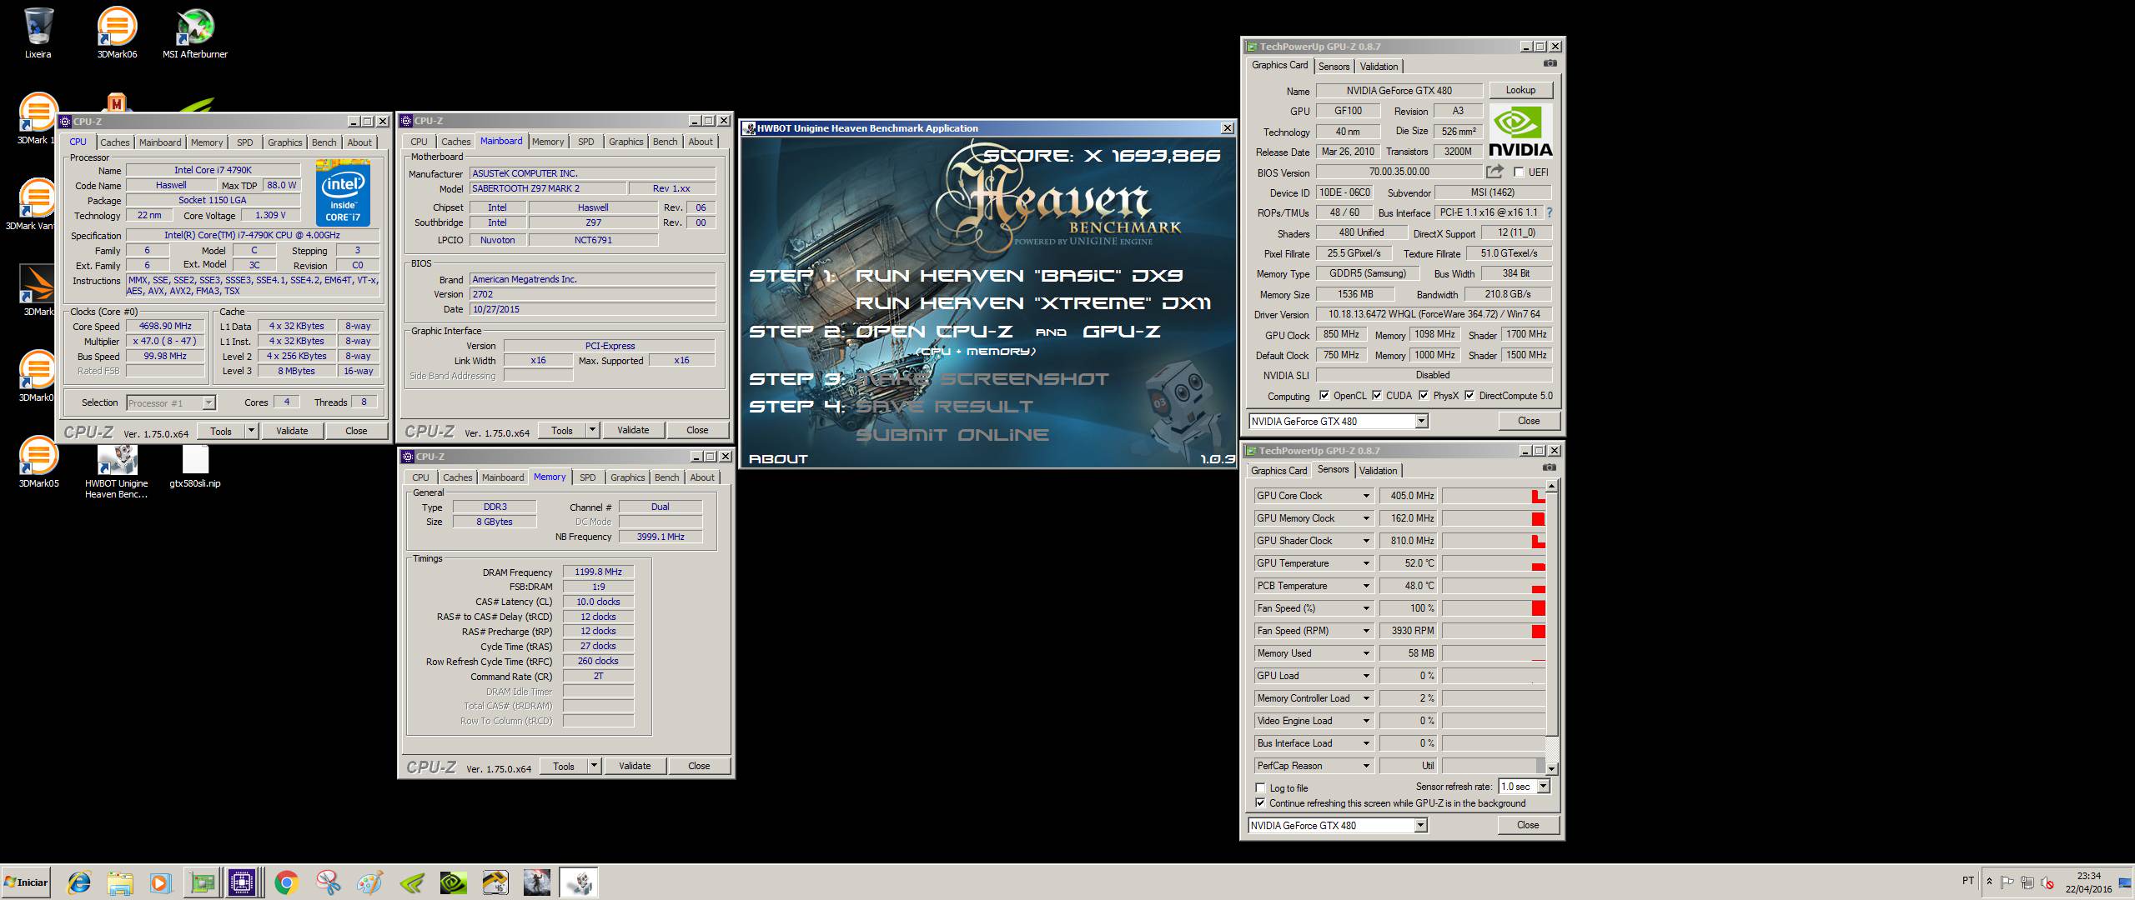Open the 3DMark06 desktop shortcut
Image resolution: width=2135 pixels, height=900 pixels.
click(x=117, y=33)
